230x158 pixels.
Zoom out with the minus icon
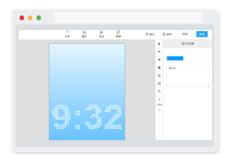pyautogui.click(x=159, y=110)
